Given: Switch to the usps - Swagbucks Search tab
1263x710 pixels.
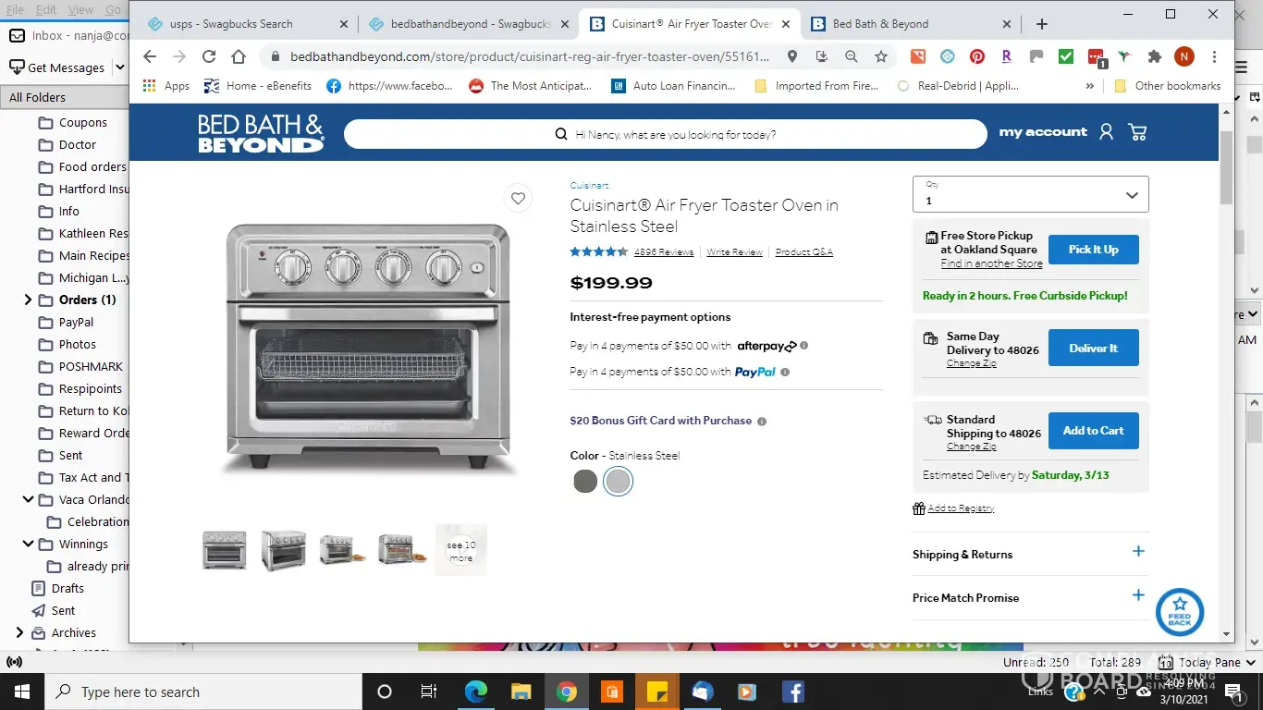Looking at the screenshot, I should pos(246,24).
